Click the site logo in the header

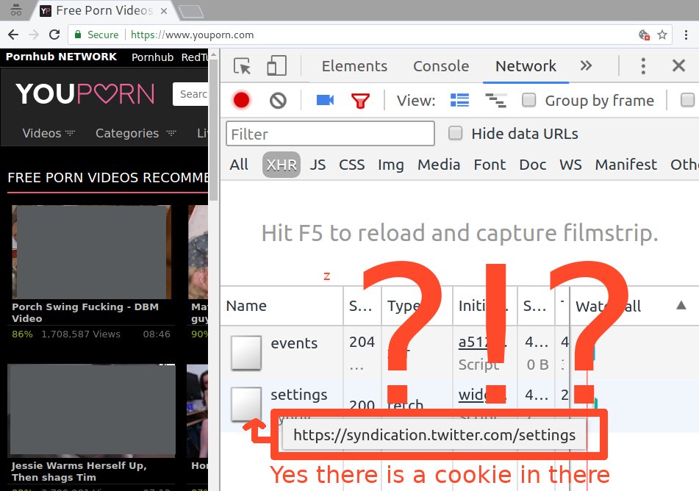click(85, 94)
